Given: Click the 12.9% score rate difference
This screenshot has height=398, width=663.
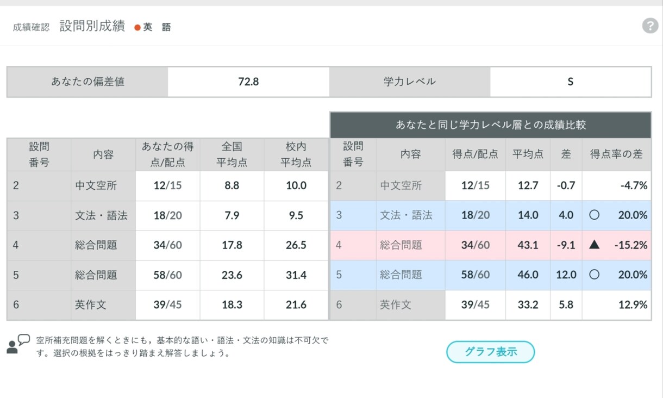Looking at the screenshot, I should pyautogui.click(x=633, y=304).
